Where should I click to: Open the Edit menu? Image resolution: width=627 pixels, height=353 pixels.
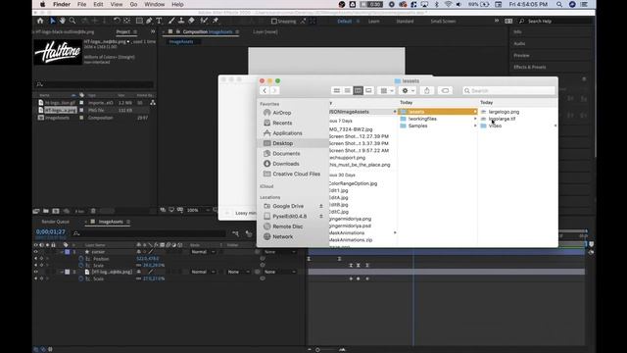pos(98,4)
